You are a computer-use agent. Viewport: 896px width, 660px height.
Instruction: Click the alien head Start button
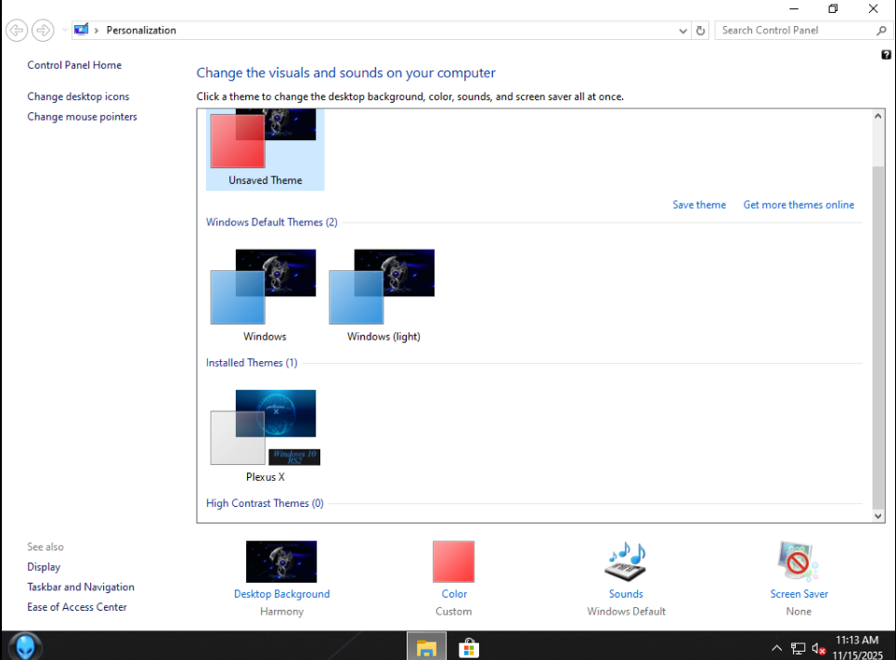tap(25, 646)
